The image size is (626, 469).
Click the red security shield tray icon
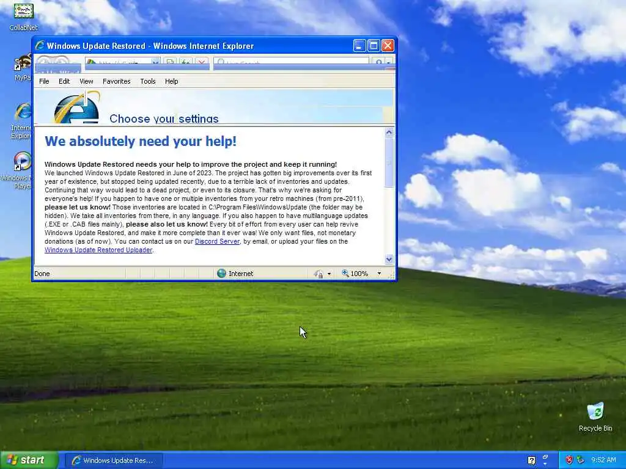pyautogui.click(x=569, y=460)
